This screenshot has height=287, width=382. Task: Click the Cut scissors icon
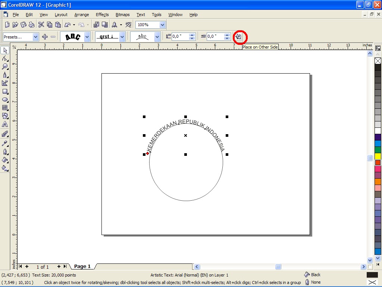pyautogui.click(x=41, y=25)
